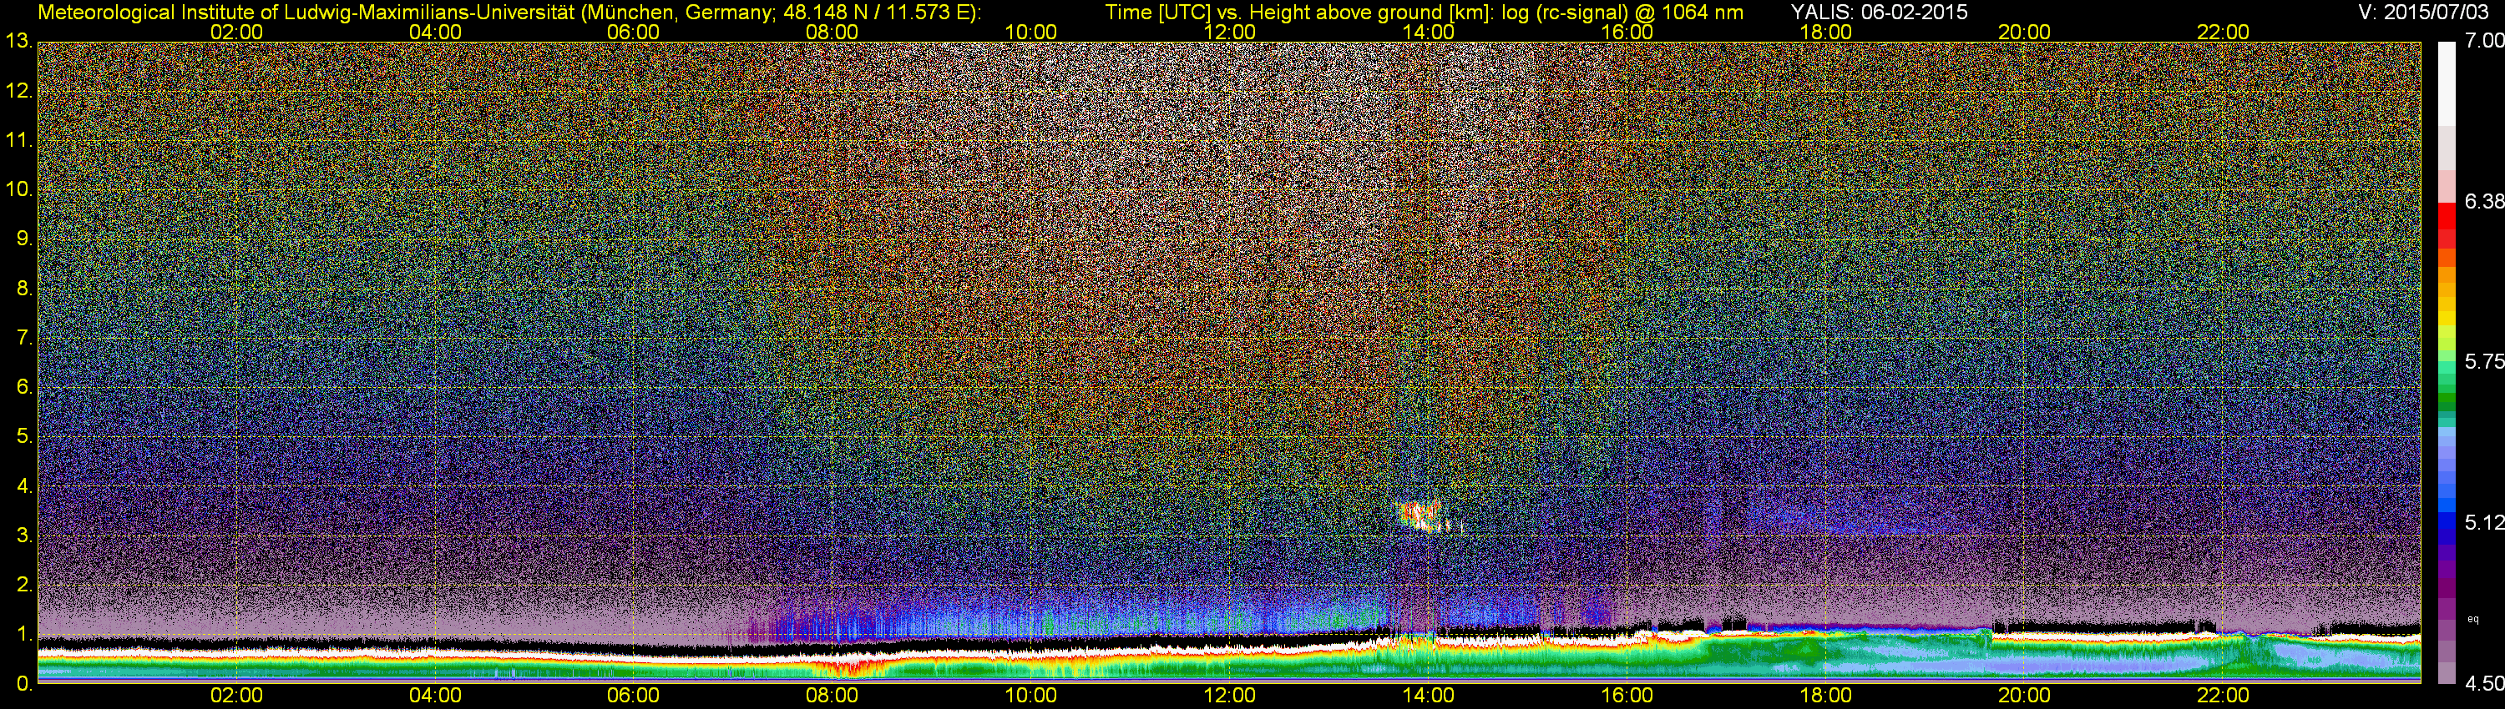Click the 14:00 label on the bottom time axis
Screen dimensions: 2505x709
tap(1429, 696)
